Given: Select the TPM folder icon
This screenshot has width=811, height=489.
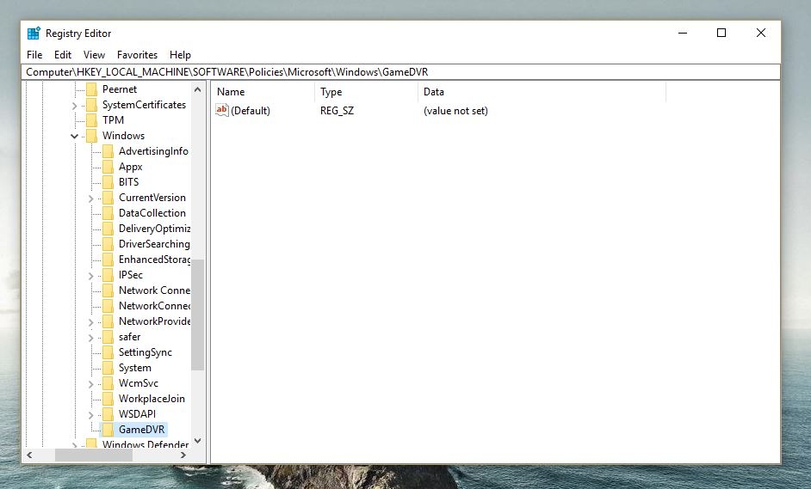Looking at the screenshot, I should click(91, 120).
